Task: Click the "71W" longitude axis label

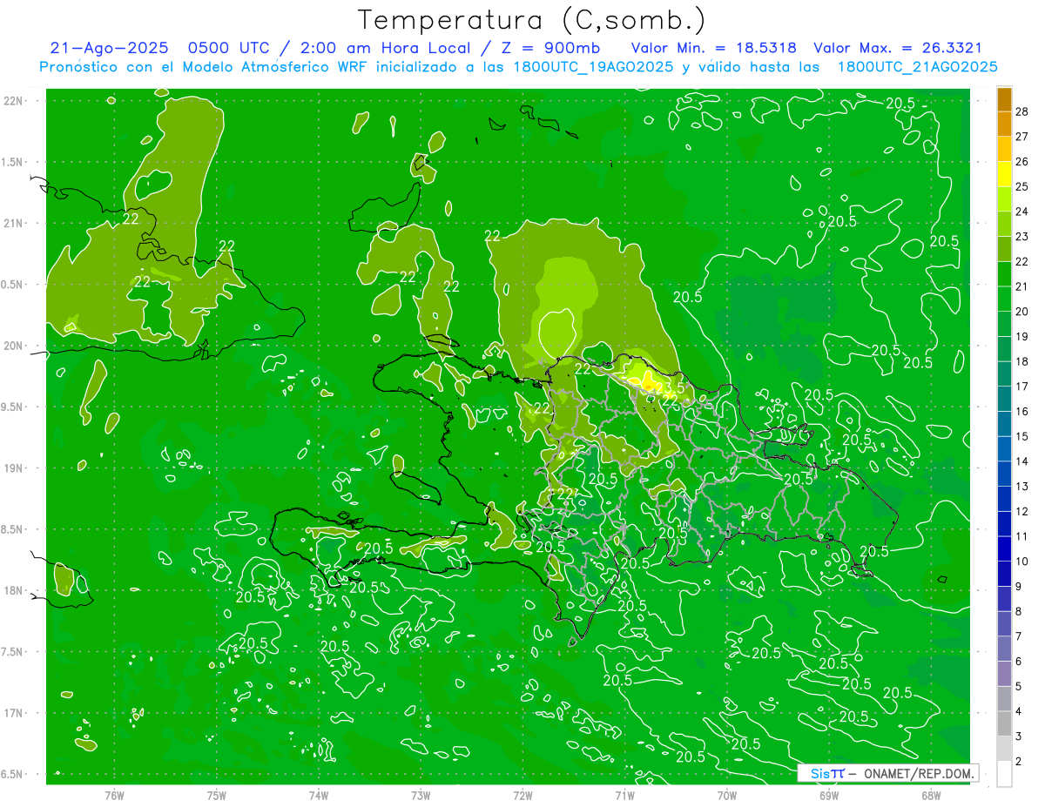Action: coord(624,796)
